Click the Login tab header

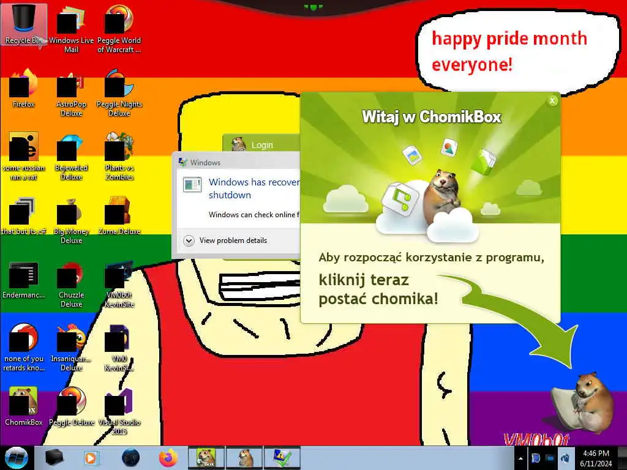pyautogui.click(x=261, y=144)
